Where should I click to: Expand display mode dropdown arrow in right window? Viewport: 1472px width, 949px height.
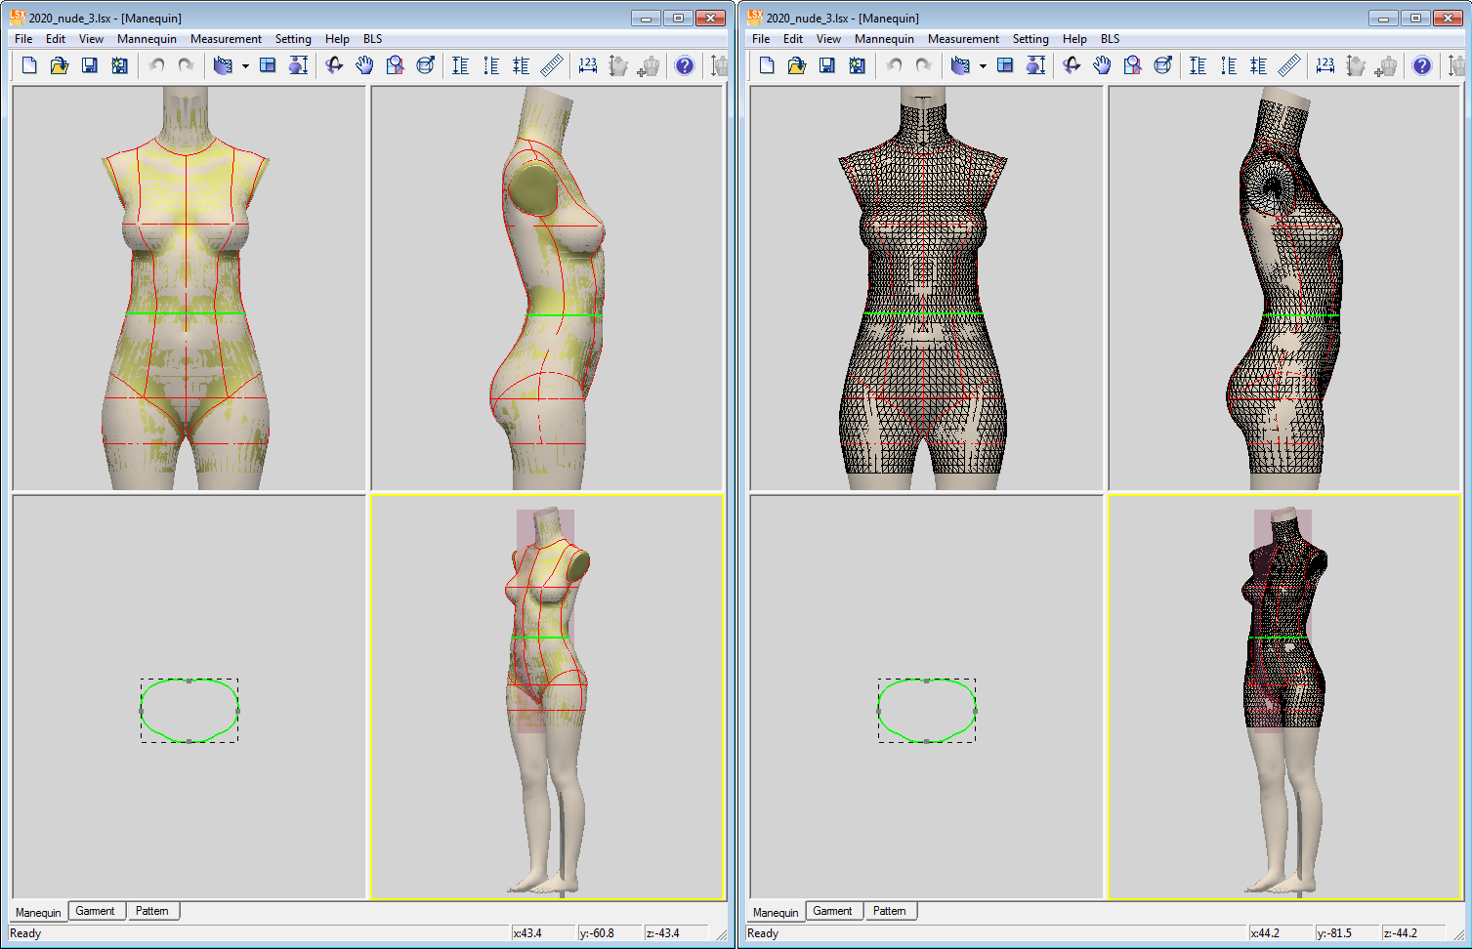(x=983, y=66)
